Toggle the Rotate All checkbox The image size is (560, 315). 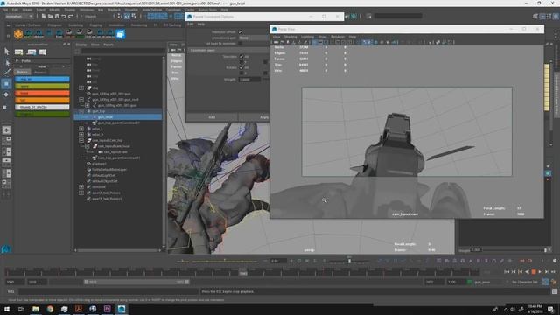point(241,67)
